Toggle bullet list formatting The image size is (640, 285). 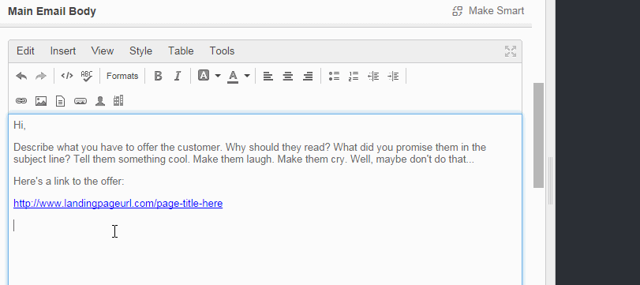tap(334, 76)
